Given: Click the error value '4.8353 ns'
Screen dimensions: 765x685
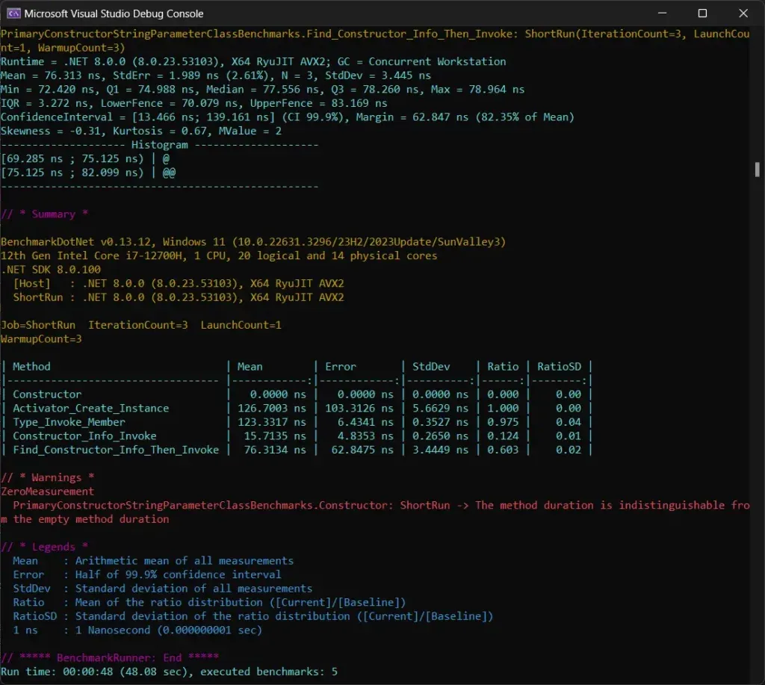Looking at the screenshot, I should pos(365,436).
